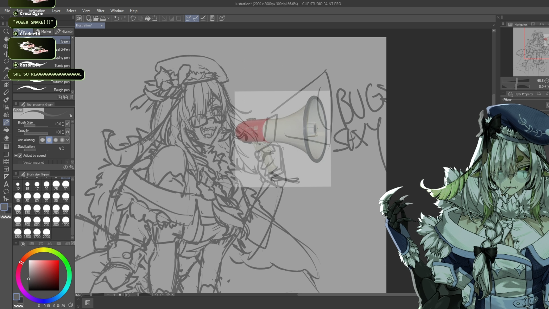
Task: Select the Zoom magnifier tool
Action: coord(6,31)
